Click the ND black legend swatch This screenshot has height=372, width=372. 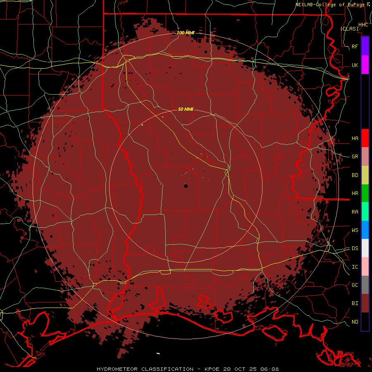pyautogui.click(x=365, y=322)
